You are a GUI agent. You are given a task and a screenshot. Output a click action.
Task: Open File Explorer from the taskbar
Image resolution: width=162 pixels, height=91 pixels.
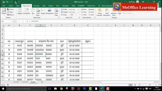coord(55,89)
